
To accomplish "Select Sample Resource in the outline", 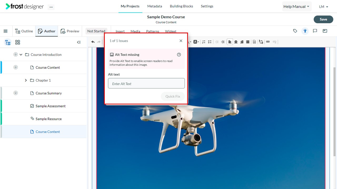I will coord(49,119).
